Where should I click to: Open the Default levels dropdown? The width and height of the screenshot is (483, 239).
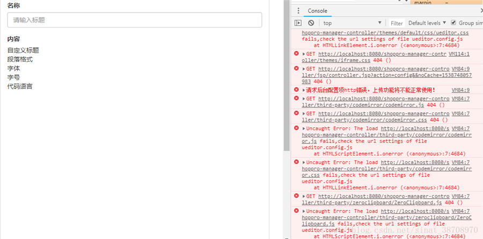[427, 23]
